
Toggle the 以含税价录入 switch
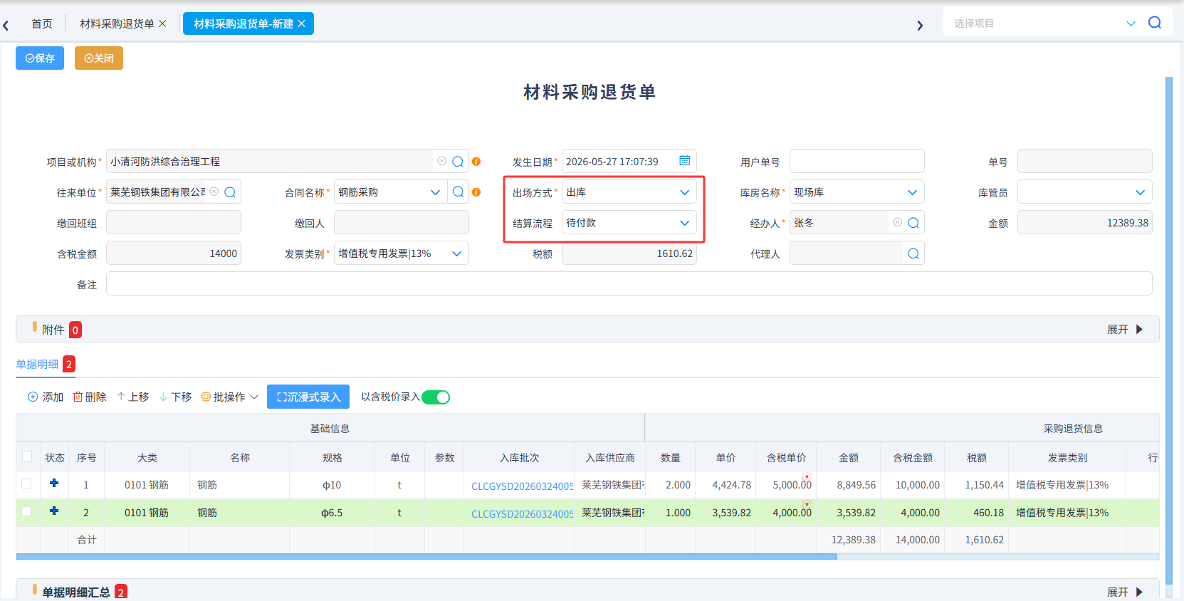(436, 397)
